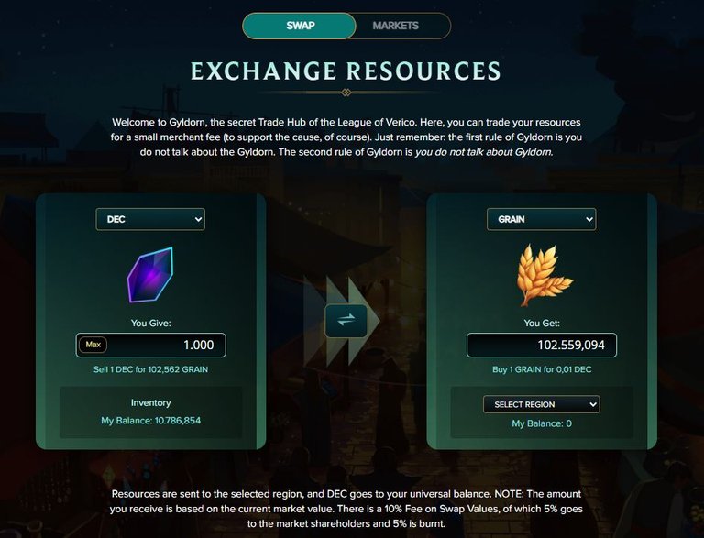Click the swap direction arrows icon
Screen dimensions: 704x538
pyautogui.click(x=346, y=320)
